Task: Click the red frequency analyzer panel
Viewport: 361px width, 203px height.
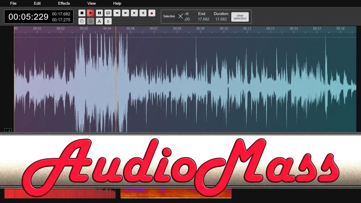Action: click(x=60, y=193)
